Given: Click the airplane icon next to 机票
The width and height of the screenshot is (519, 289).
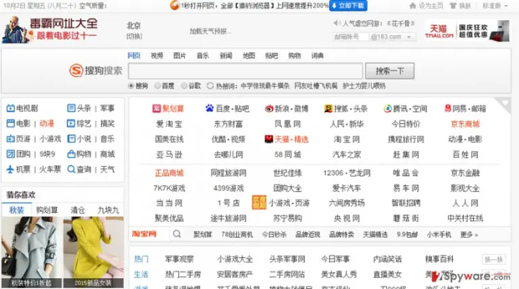Looking at the screenshot, I should click(x=10, y=169).
